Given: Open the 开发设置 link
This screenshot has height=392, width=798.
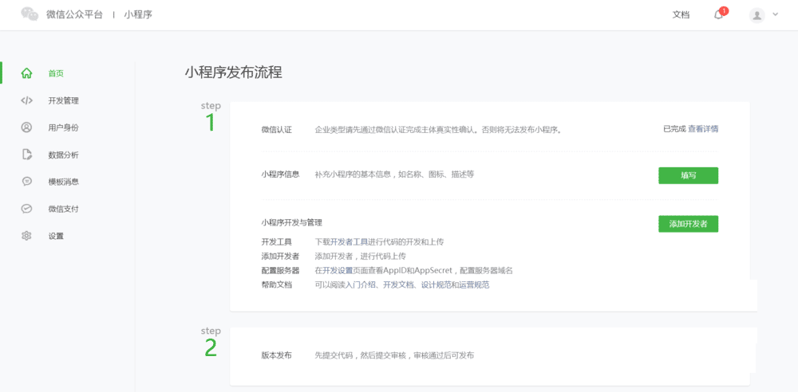Looking at the screenshot, I should click(x=338, y=270).
